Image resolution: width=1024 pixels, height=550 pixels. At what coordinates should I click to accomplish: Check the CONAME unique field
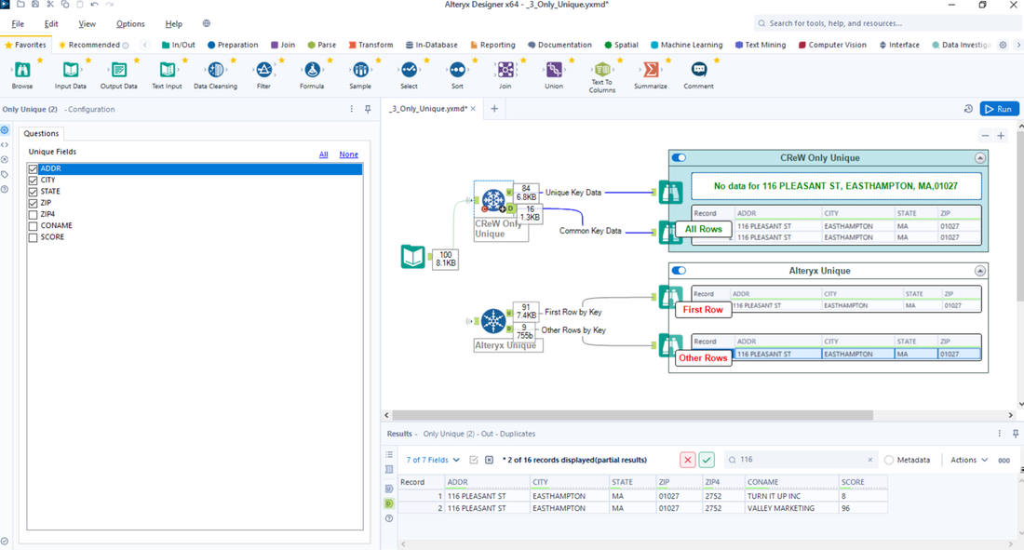(33, 226)
